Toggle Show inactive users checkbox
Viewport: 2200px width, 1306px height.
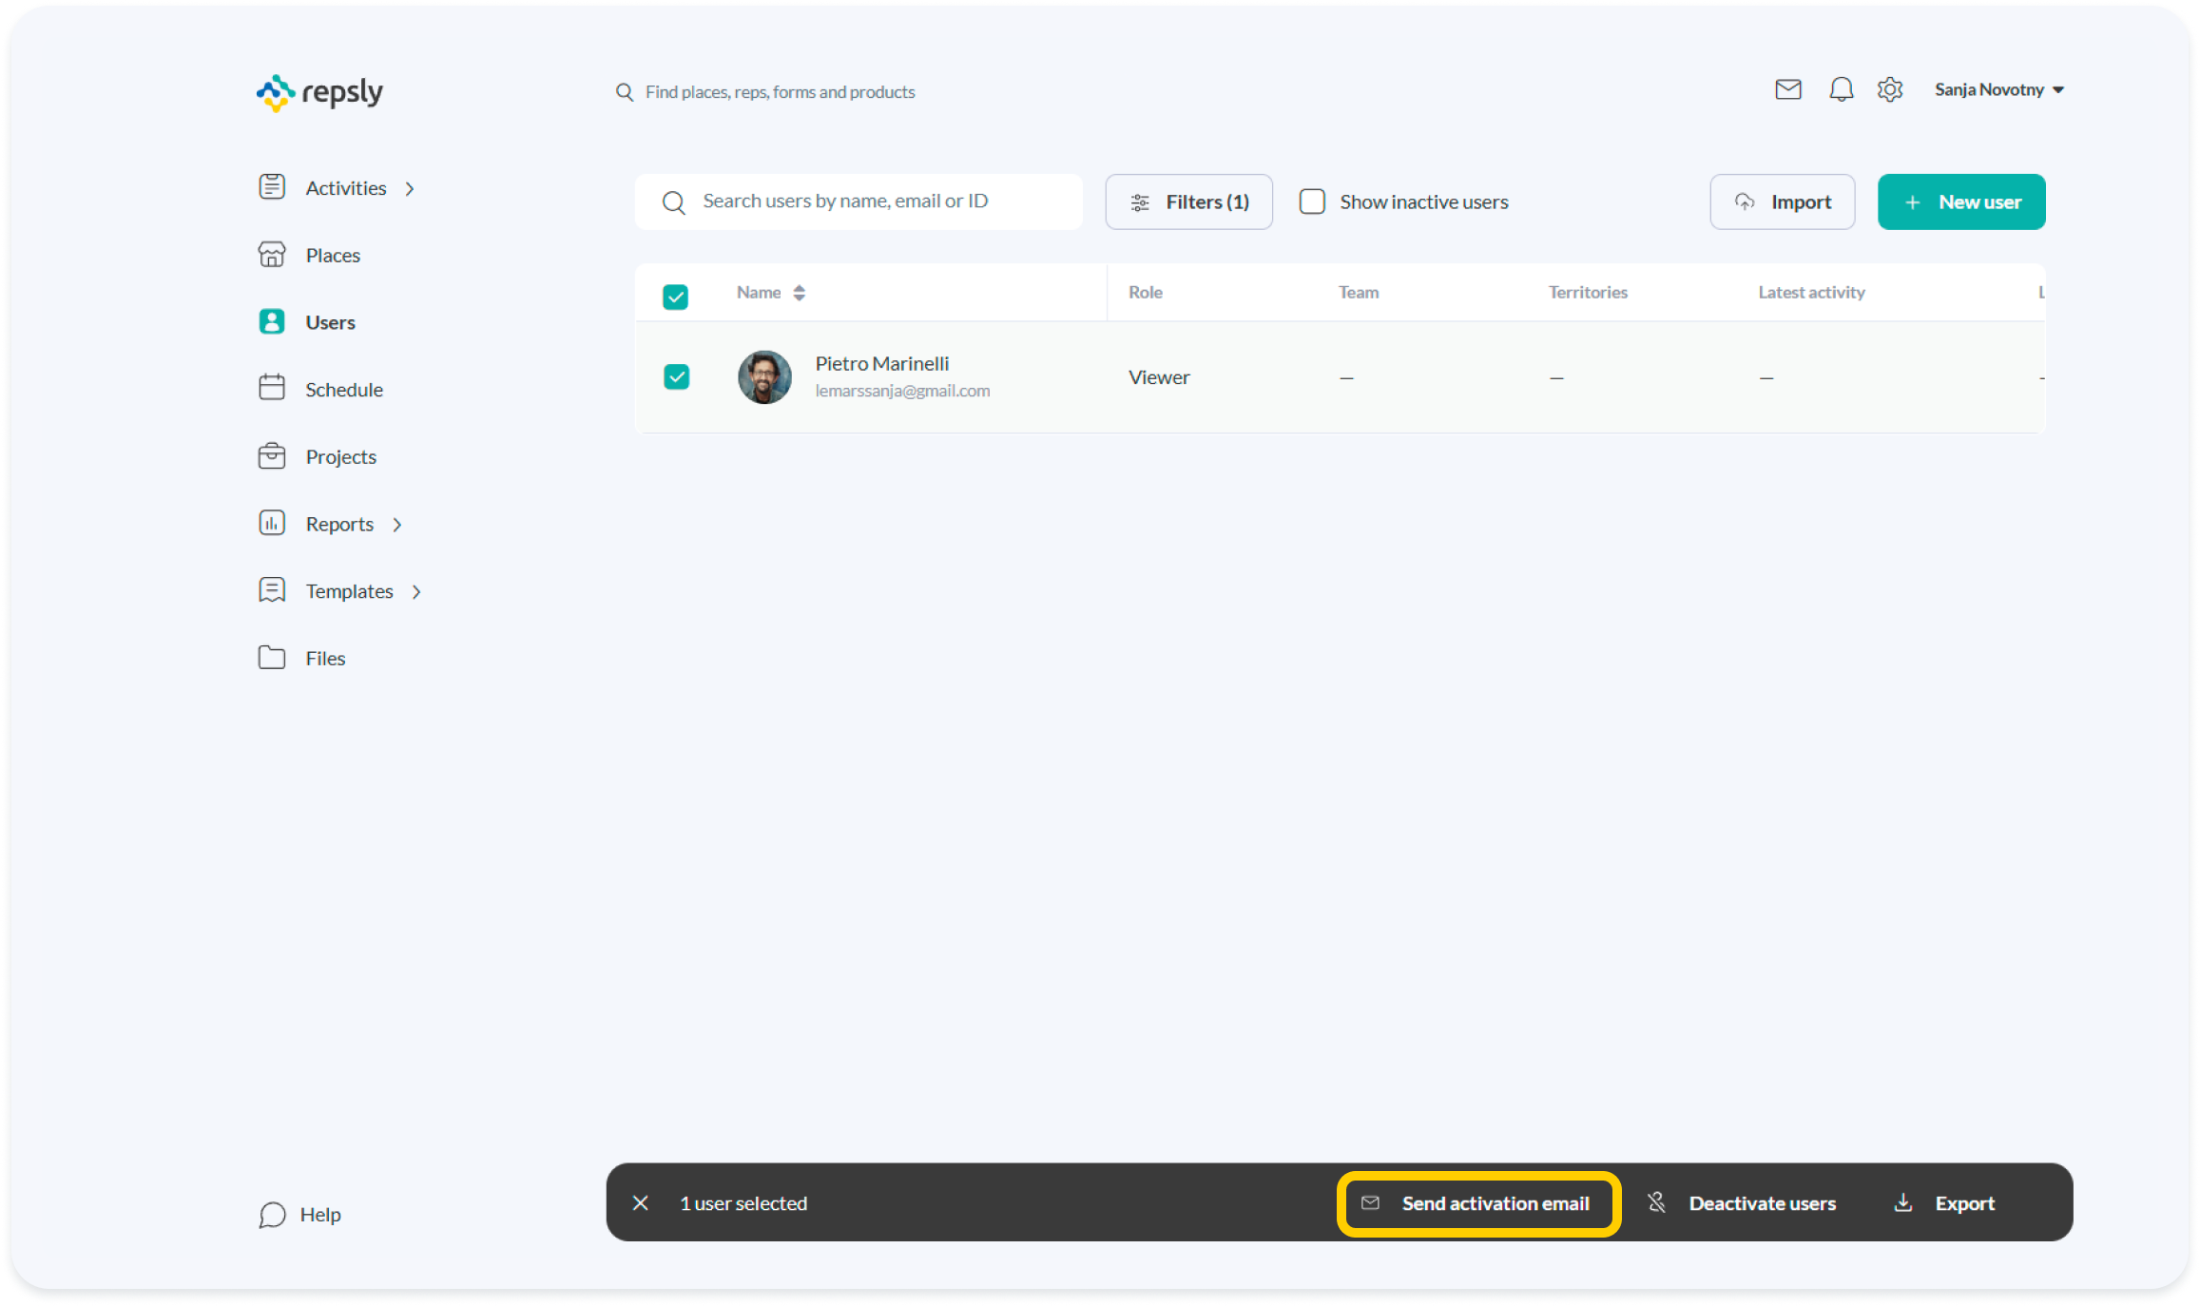point(1312,202)
